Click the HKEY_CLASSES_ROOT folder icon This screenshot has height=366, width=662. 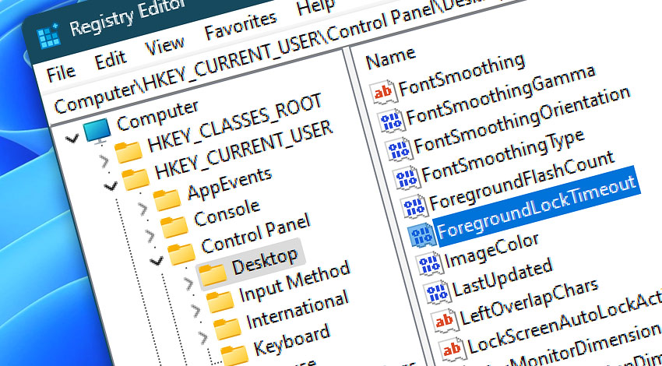tap(129, 152)
